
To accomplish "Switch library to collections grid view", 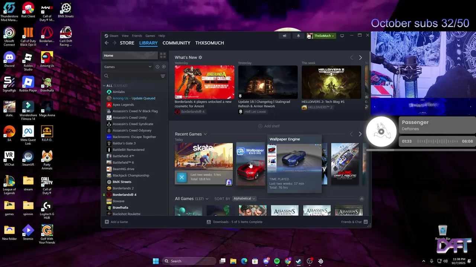I will tap(163, 55).
